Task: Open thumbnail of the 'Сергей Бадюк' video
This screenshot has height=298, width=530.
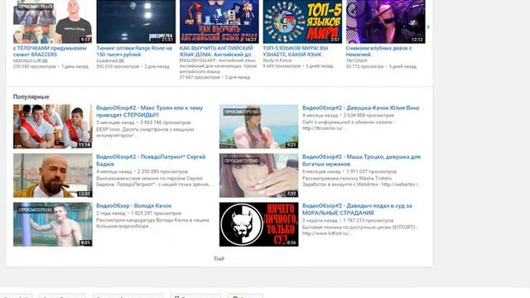Action: (53, 175)
